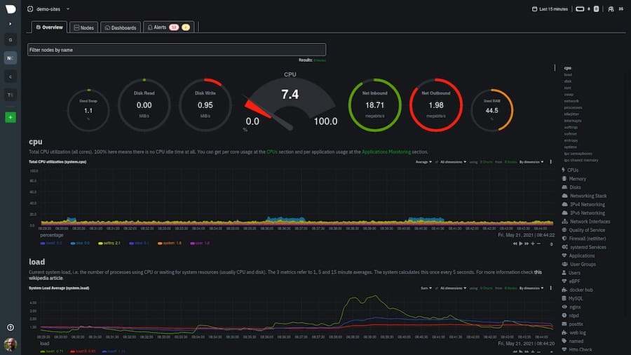Switch to the Nodes tab
The width and height of the screenshot is (631, 355).
pos(83,27)
